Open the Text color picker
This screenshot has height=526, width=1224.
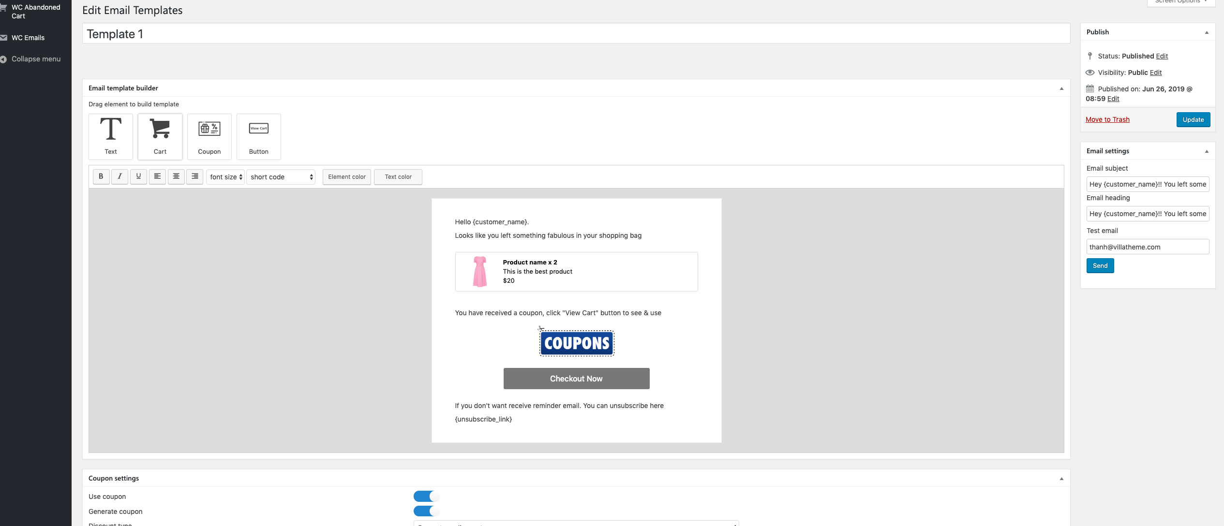point(398,177)
